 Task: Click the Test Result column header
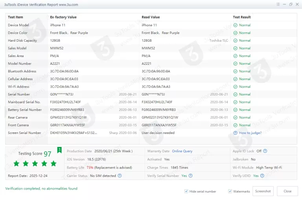[241, 17]
